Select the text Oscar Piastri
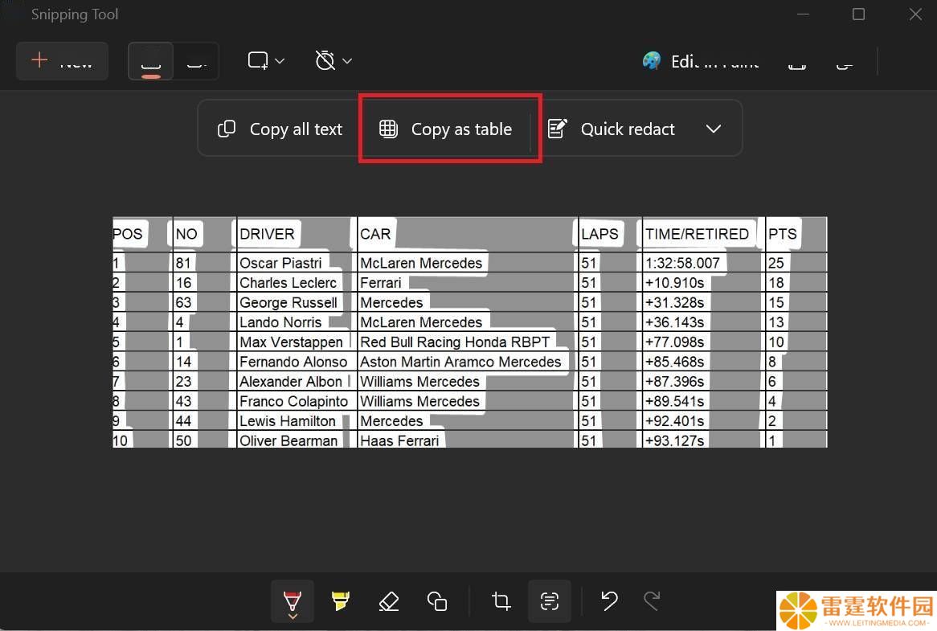937x631 pixels. coord(281,263)
